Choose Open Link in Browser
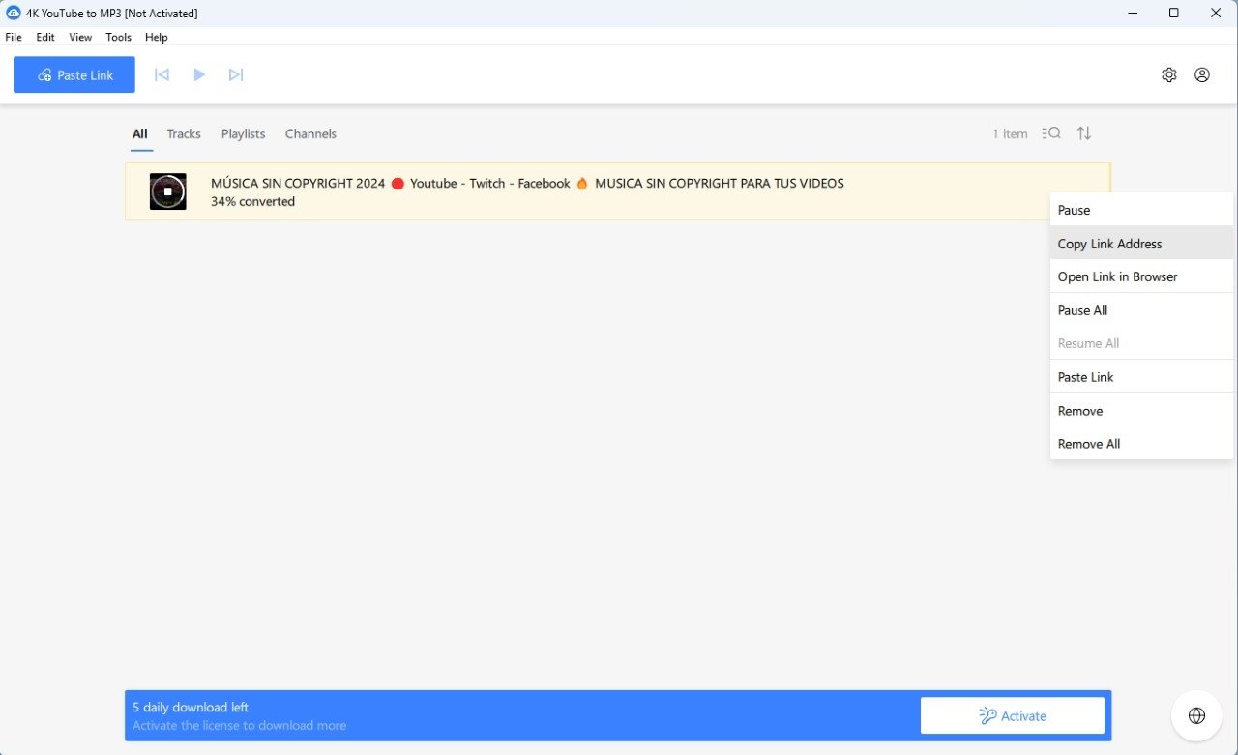Viewport: 1238px width, 755px height. point(1141,276)
